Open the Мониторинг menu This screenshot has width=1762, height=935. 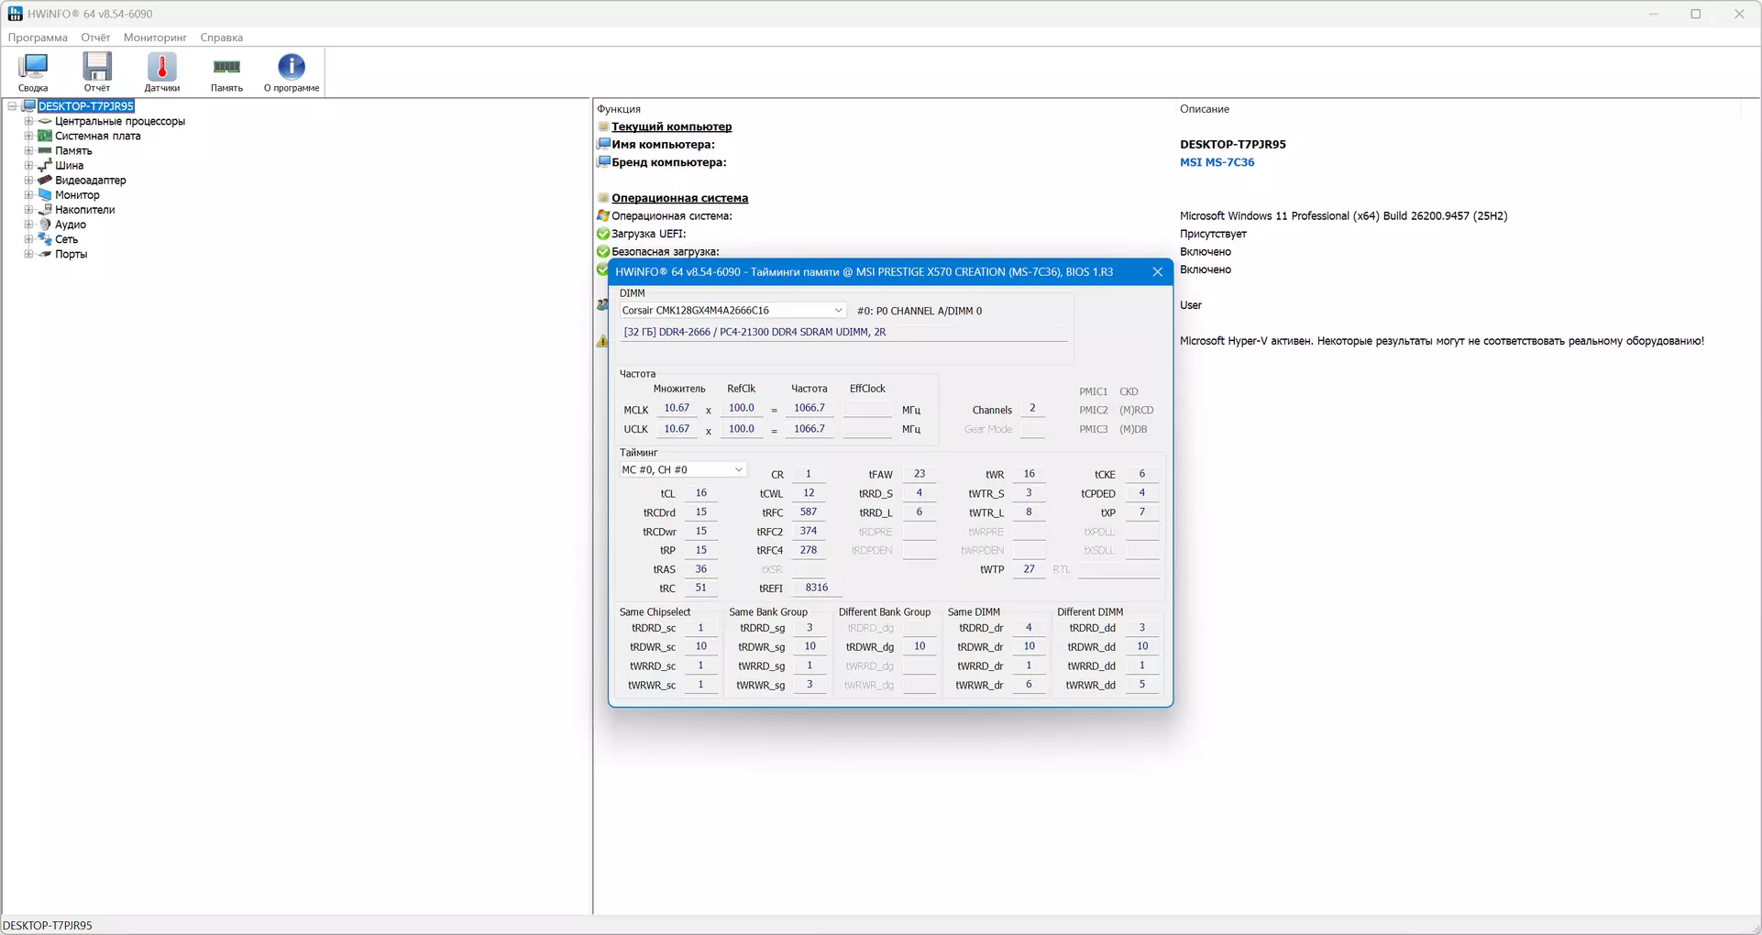pyautogui.click(x=155, y=38)
